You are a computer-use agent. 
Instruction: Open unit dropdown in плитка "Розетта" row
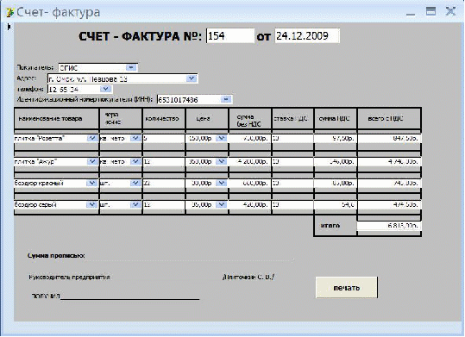pyautogui.click(x=135, y=138)
